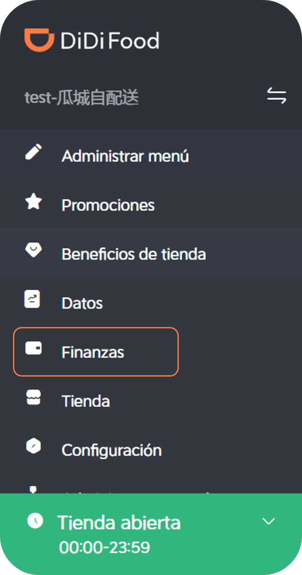Expand the Tienda abierta chevron
This screenshot has height=575, width=302.
click(268, 522)
